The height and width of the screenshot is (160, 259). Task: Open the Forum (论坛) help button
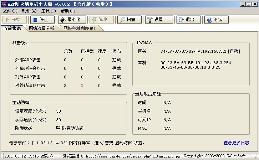point(217,20)
